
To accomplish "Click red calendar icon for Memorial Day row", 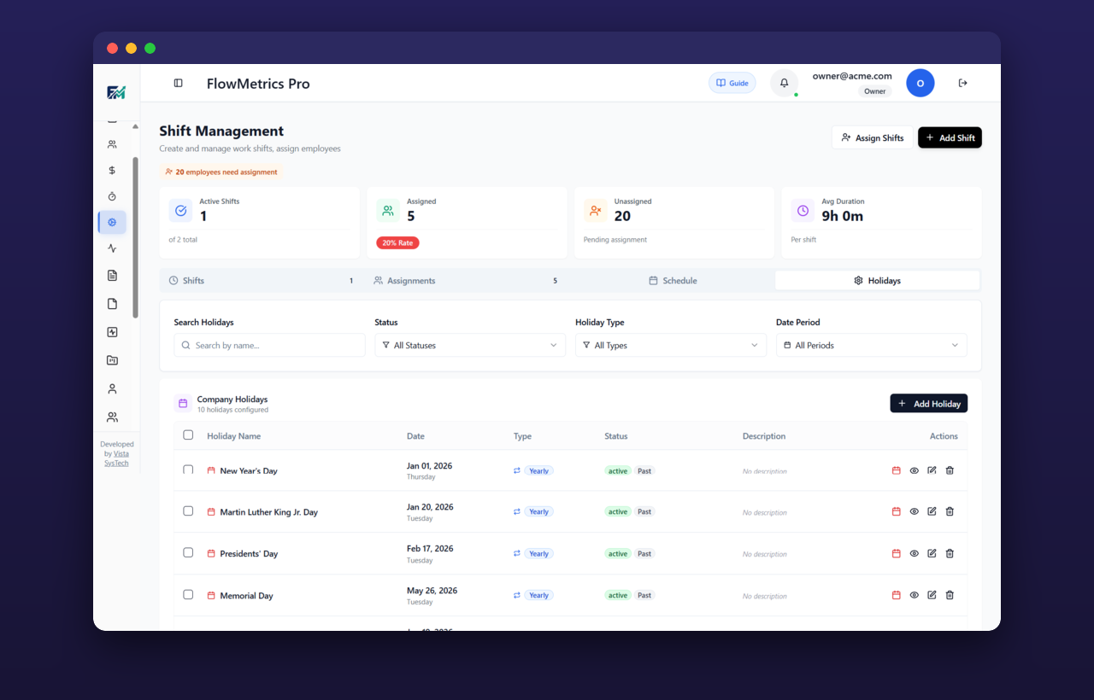I will (896, 595).
